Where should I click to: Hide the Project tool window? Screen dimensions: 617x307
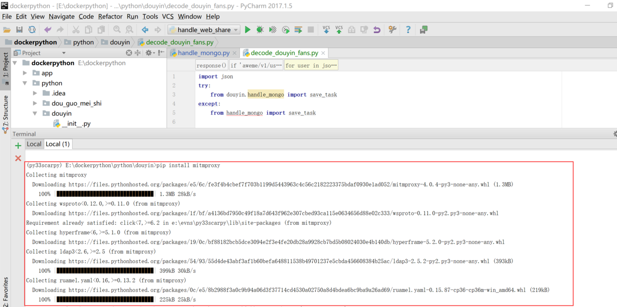click(161, 53)
